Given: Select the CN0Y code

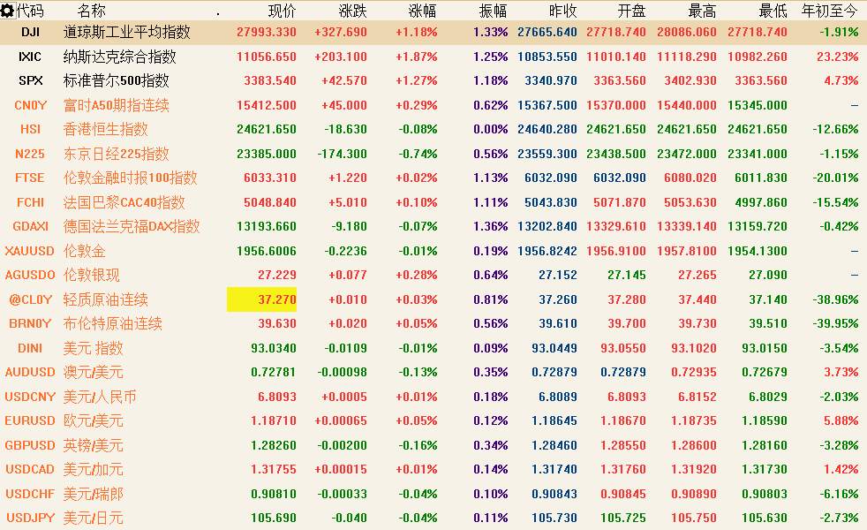Looking at the screenshot, I should [30, 105].
